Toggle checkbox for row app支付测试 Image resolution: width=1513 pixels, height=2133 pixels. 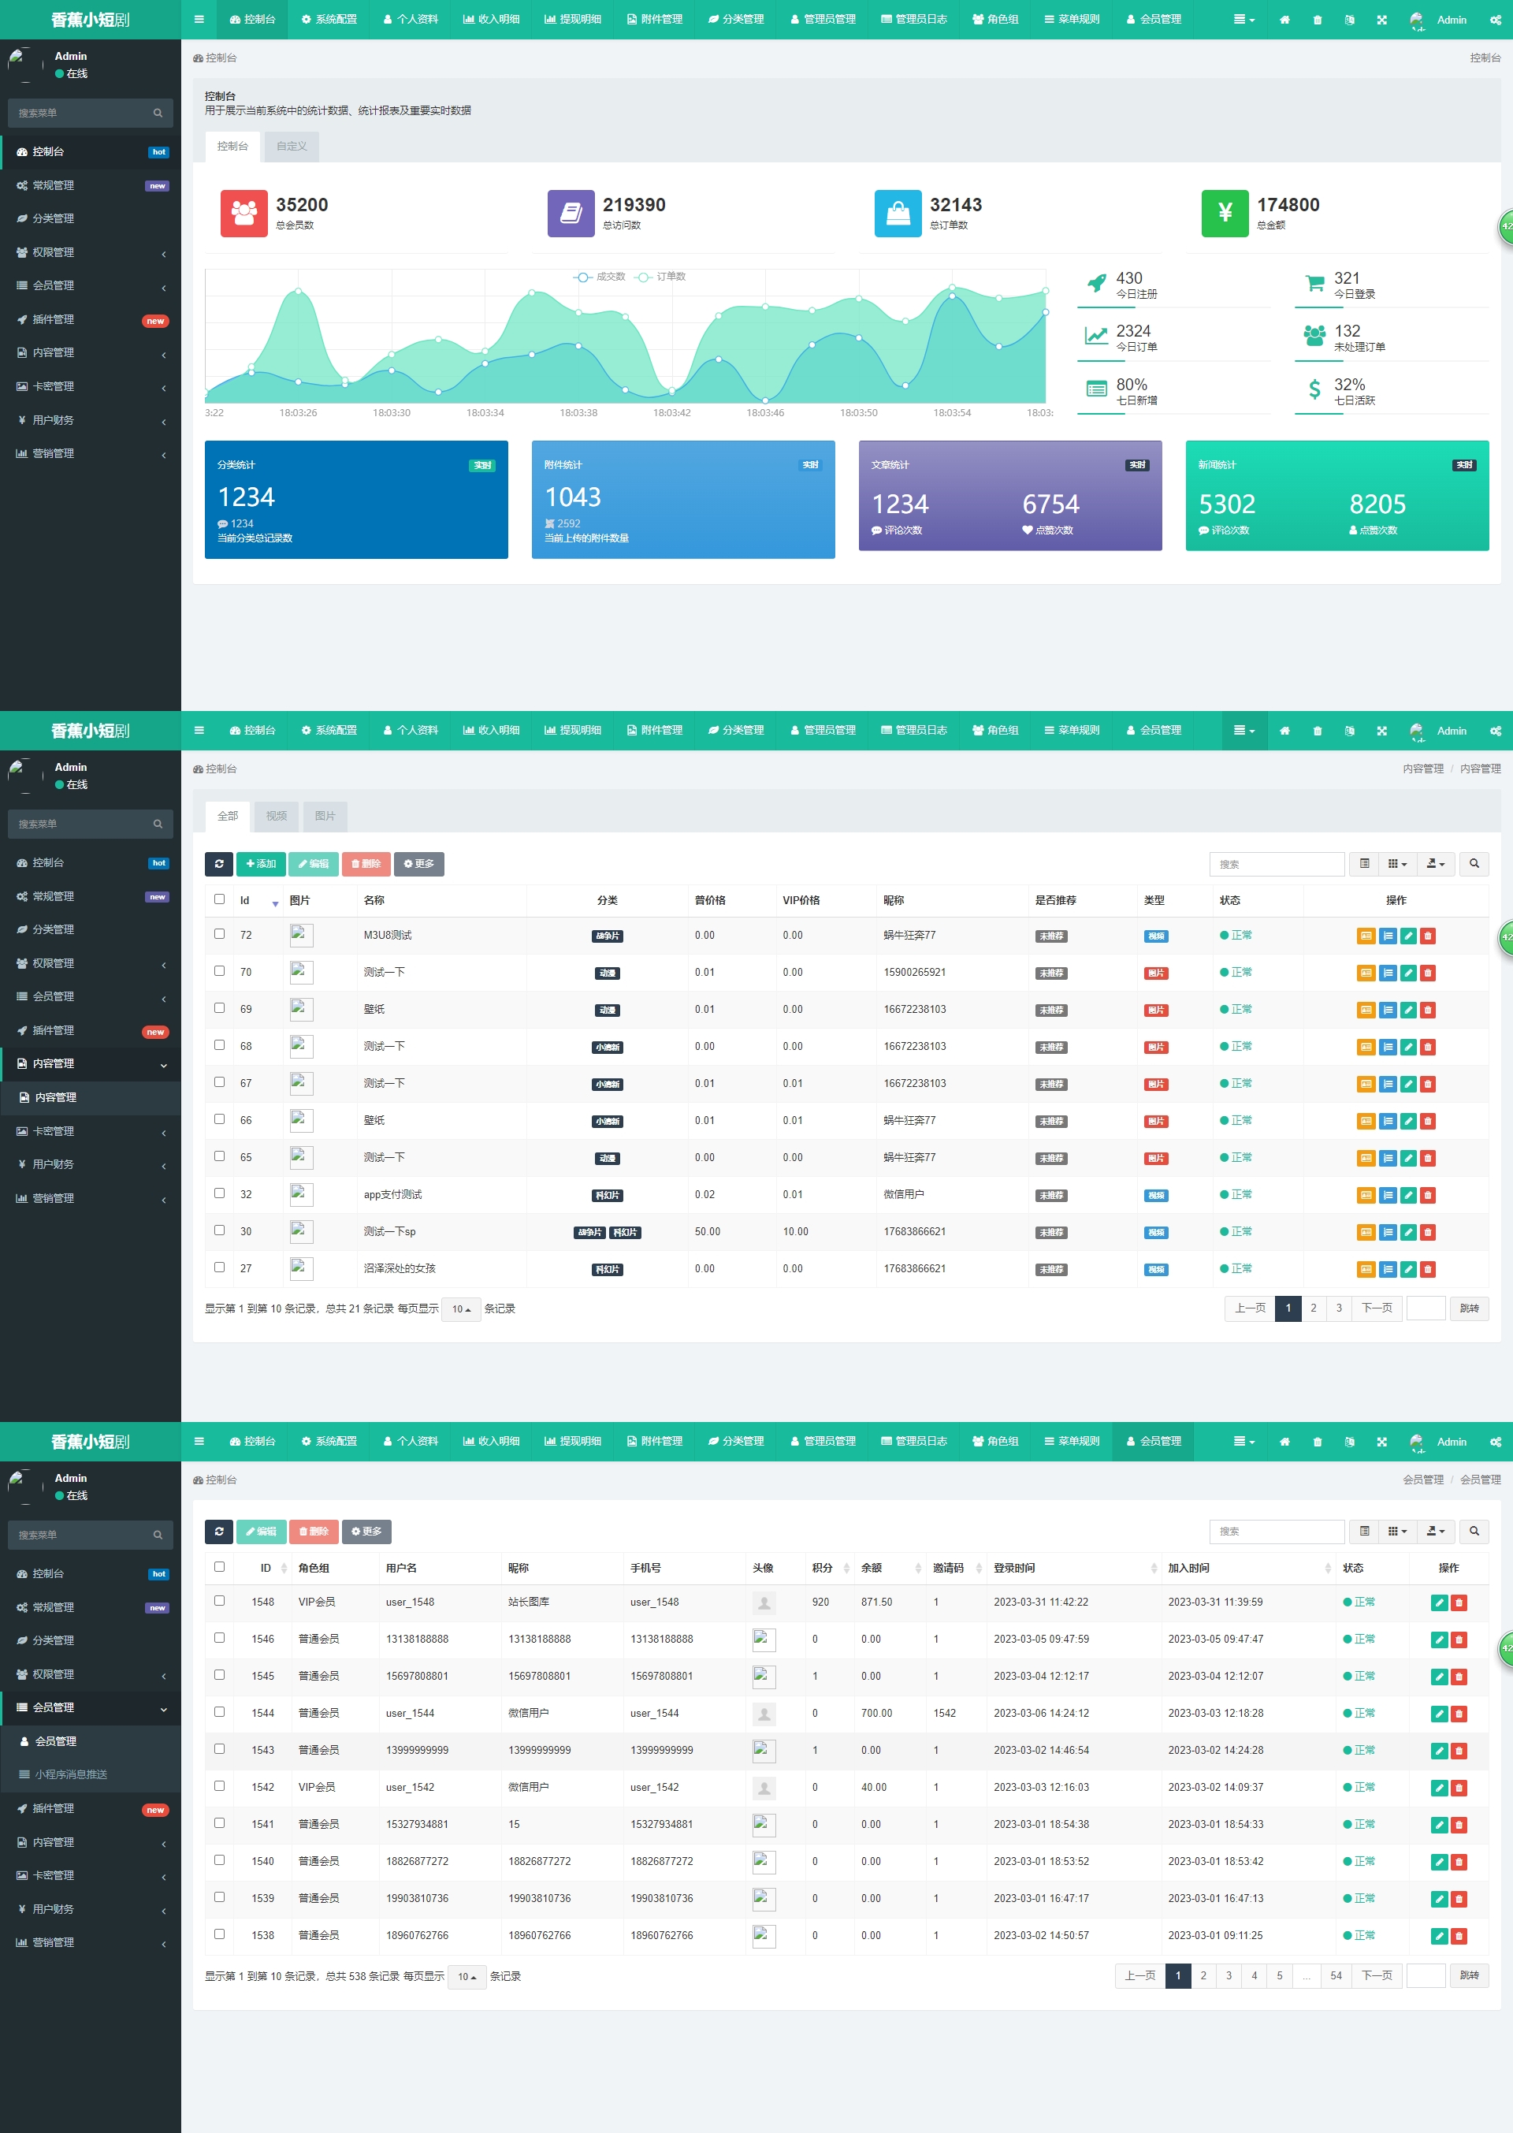220,1193
